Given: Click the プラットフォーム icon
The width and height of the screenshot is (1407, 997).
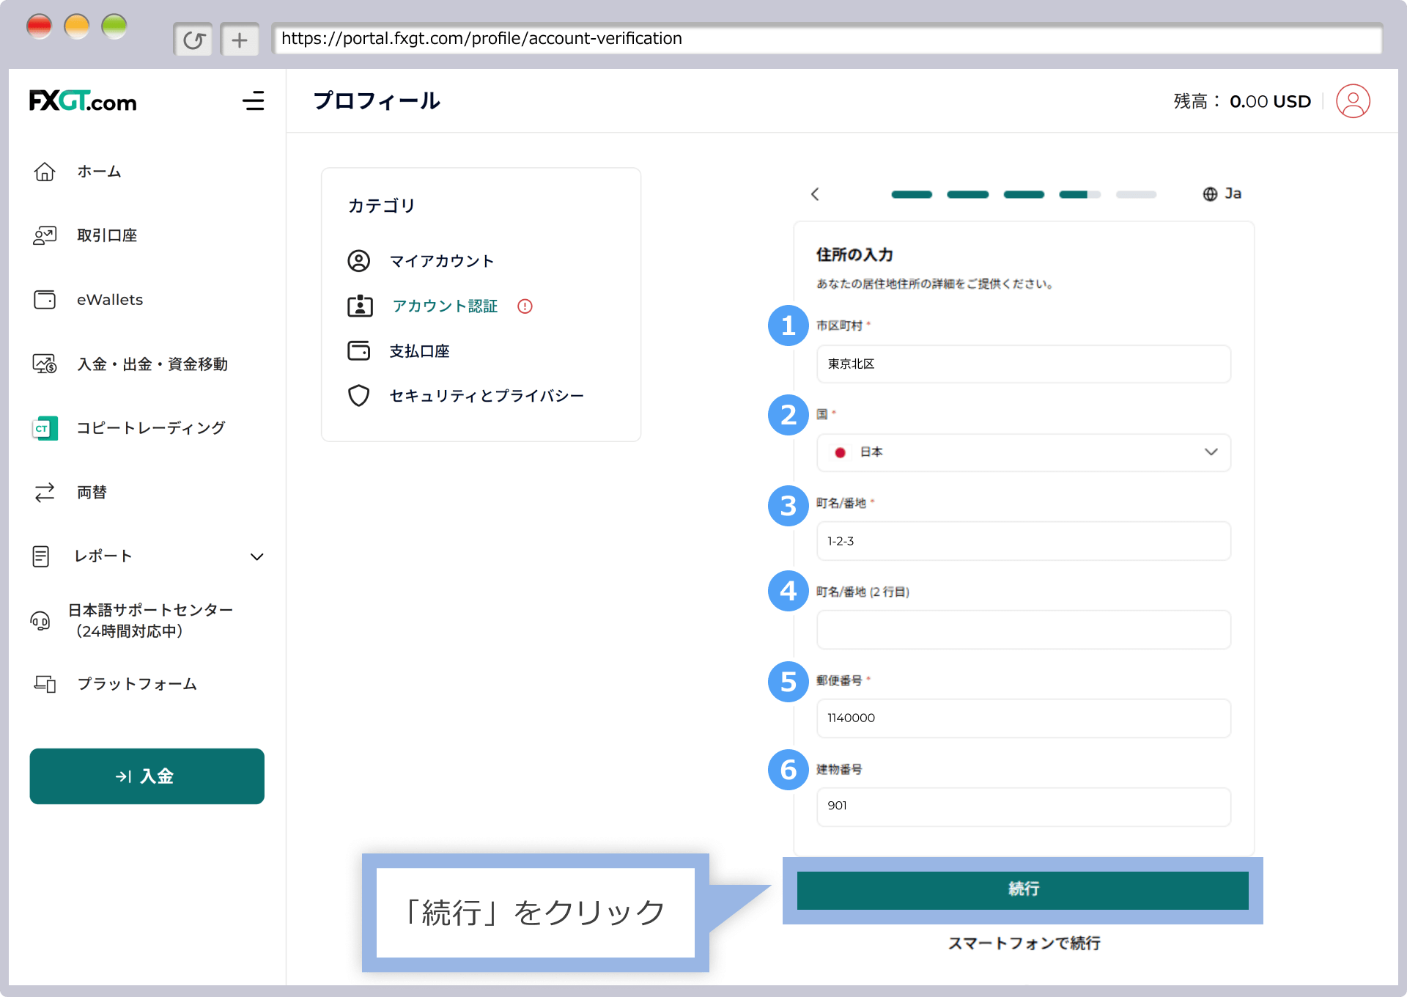Looking at the screenshot, I should coord(45,684).
